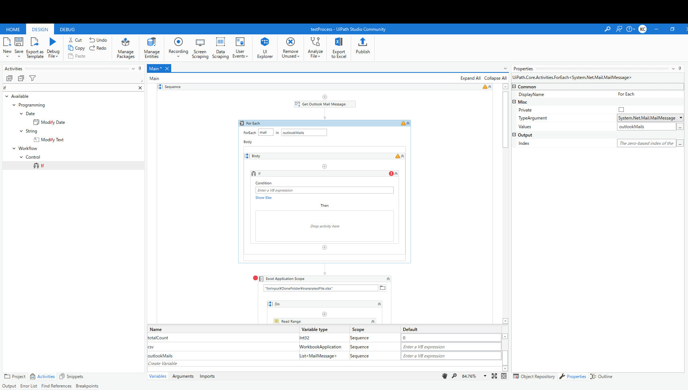Save the workflow with Save icon
This screenshot has width=688, height=390.
pos(19,42)
